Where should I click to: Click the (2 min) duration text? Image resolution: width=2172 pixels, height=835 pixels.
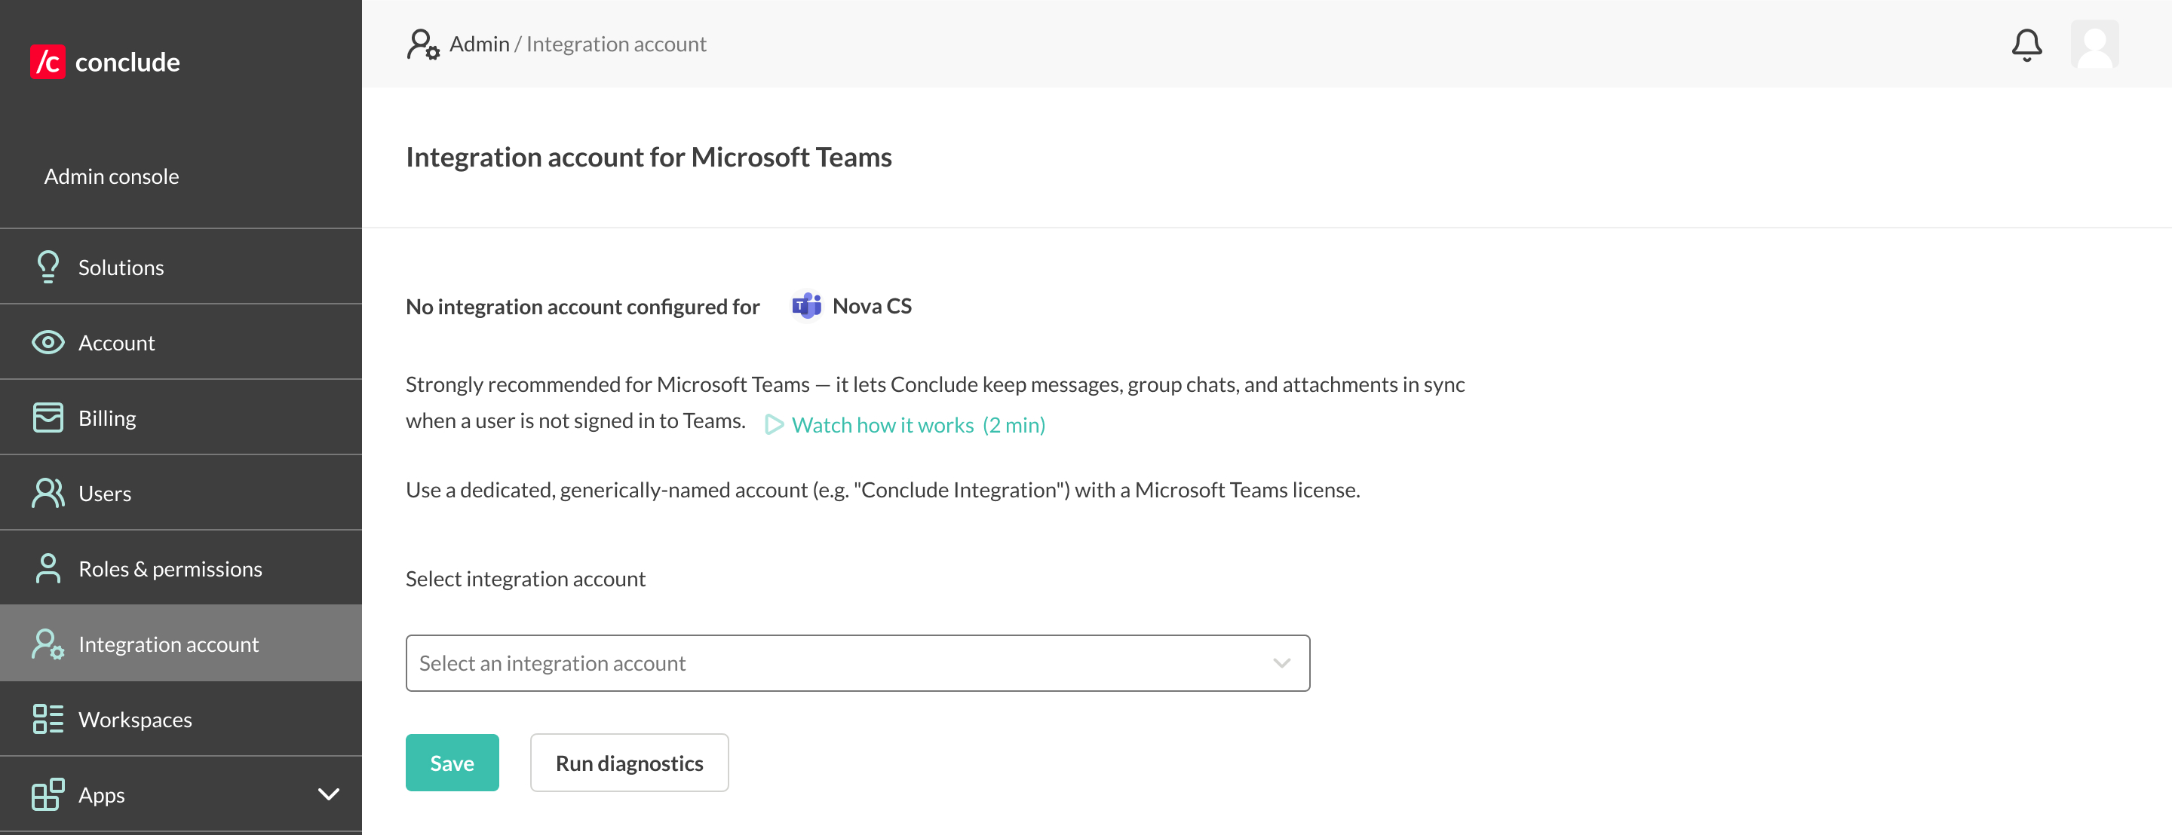1014,425
